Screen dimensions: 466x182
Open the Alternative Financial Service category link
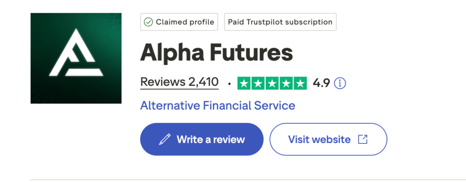point(218,106)
